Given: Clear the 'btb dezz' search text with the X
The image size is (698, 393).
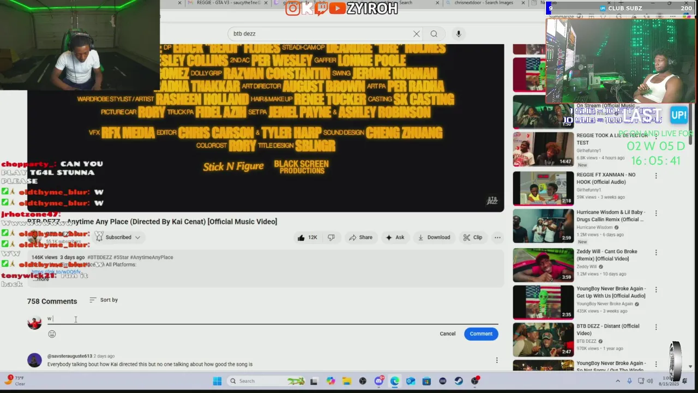Looking at the screenshot, I should pyautogui.click(x=417, y=34).
